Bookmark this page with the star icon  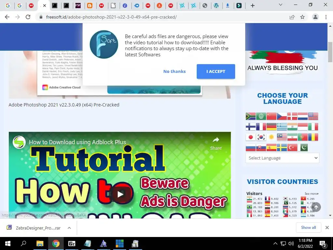pos(302,17)
